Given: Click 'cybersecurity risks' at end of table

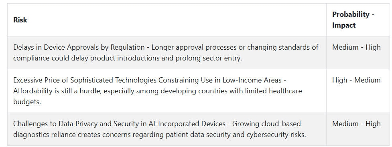Looking at the screenshot, I should pyautogui.click(x=276, y=135).
